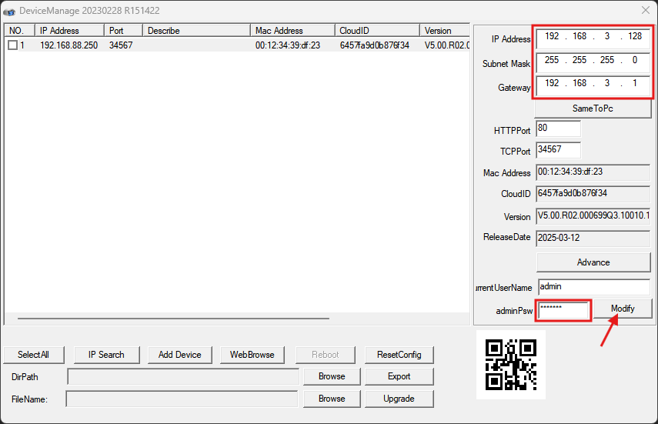Viewport: 658px width, 424px height.
Task: Click the SelectAll button
Action: click(x=33, y=355)
